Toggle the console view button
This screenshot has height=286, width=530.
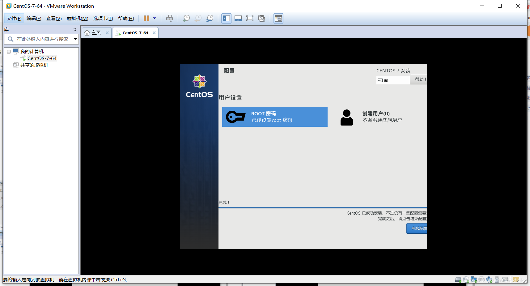(x=278, y=19)
